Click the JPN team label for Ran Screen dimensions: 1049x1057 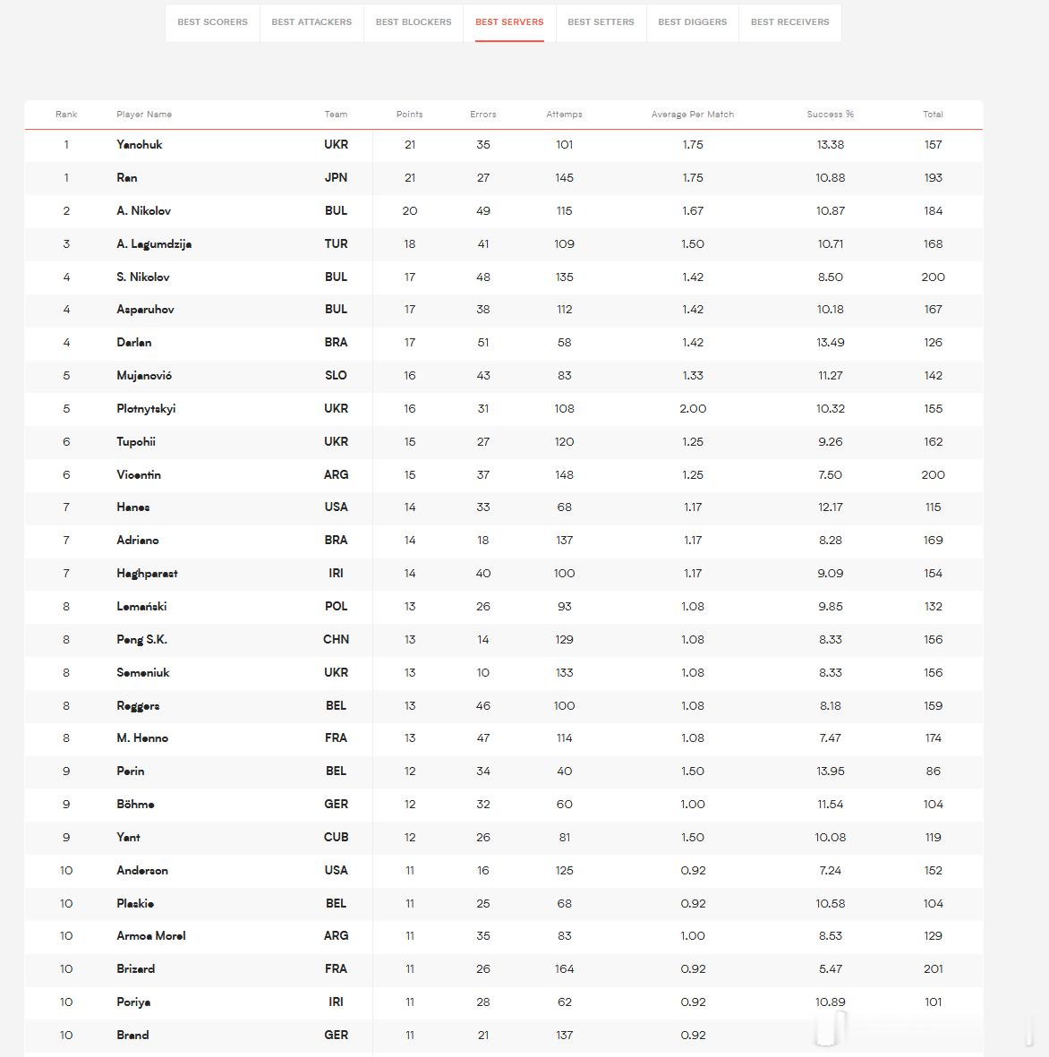(x=336, y=178)
